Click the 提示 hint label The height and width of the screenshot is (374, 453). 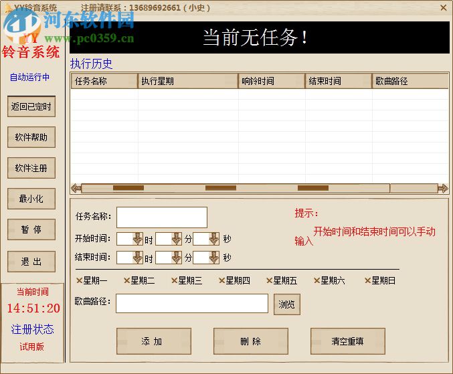306,213
